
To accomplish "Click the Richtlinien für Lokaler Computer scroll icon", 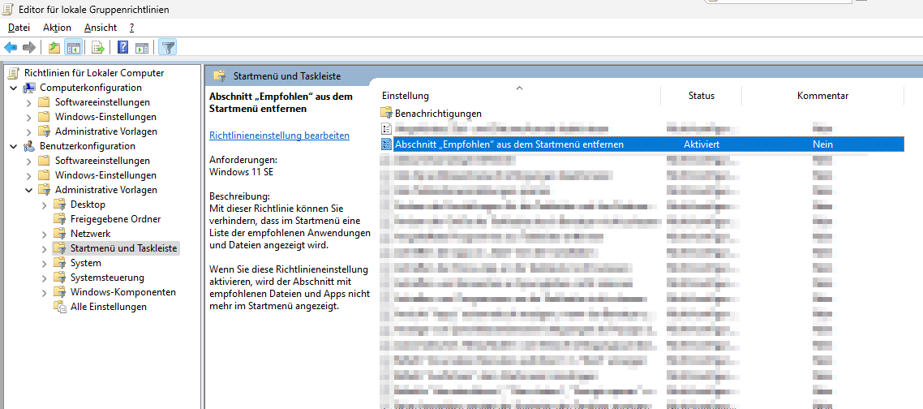I will coord(14,73).
